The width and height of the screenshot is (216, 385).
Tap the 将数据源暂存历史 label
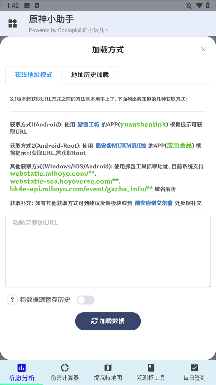coord(45,300)
